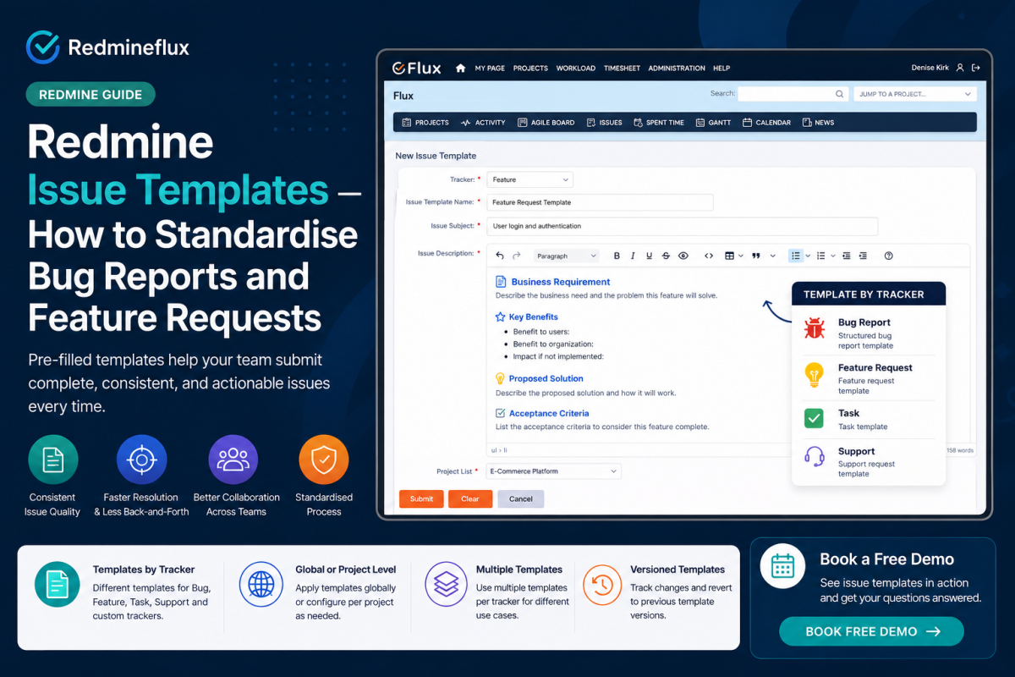
Task: Click Better Collaboration people icon
Action: 233,460
